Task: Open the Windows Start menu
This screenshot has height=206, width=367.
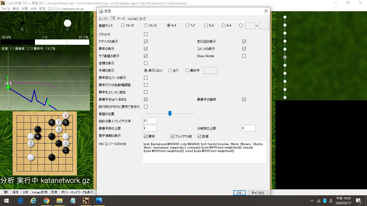Action: click(x=6, y=201)
